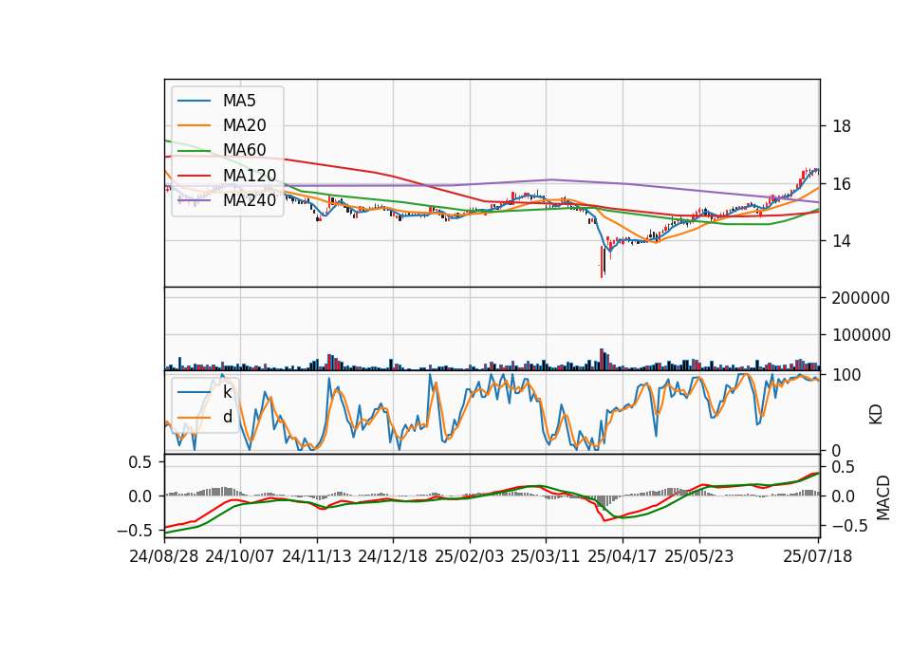Click the tallest volume bar in April 2025
911x655 pixels.
(602, 359)
